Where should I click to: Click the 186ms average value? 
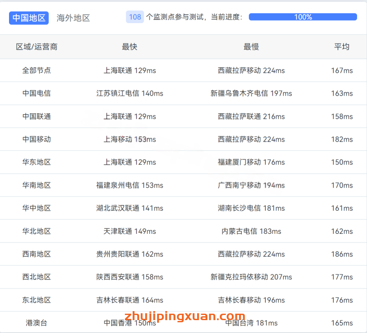[x=342, y=254]
